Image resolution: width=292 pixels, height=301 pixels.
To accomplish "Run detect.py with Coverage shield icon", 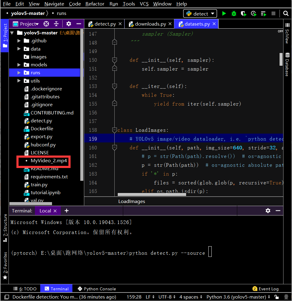I will coord(243,14).
